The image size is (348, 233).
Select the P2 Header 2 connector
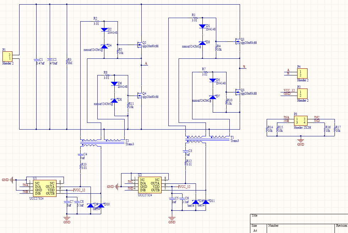click(302, 93)
